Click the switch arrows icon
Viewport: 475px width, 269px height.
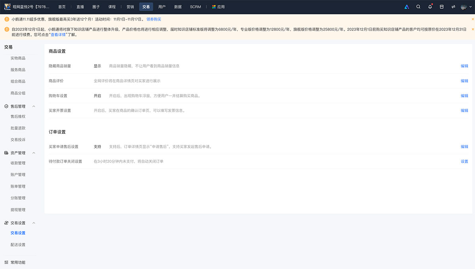453,7
